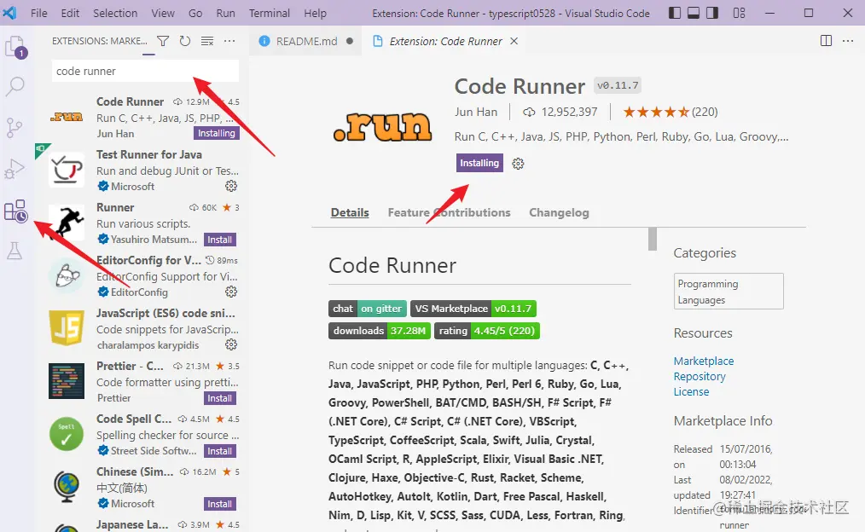Viewport: 865px width, 532px height.
Task: Toggle primary side bar layout icon
Action: click(x=675, y=13)
